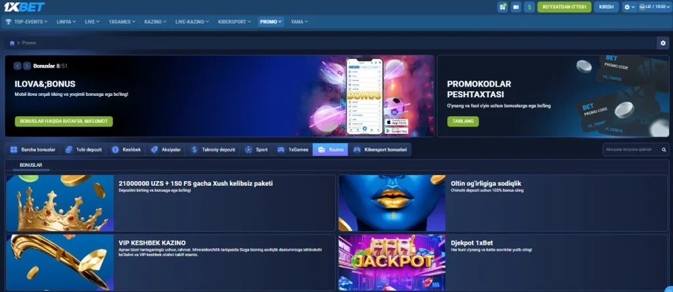Select Keshbek filter tab
The width and height of the screenshot is (673, 292).
click(x=126, y=150)
